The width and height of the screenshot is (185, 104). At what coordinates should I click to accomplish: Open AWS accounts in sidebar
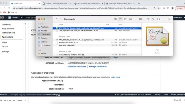pyautogui.click(x=8, y=29)
